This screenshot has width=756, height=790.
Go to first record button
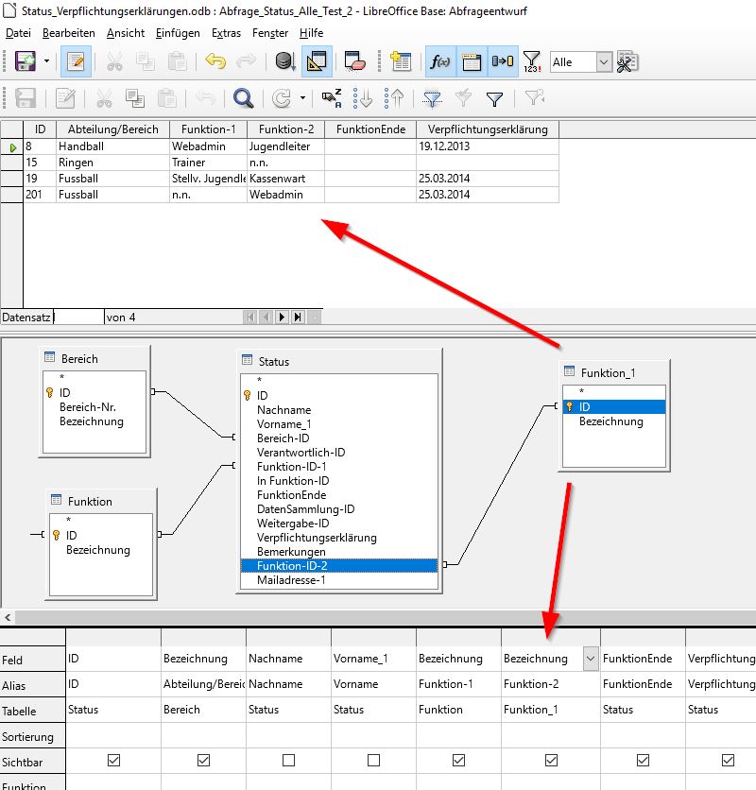[x=250, y=317]
